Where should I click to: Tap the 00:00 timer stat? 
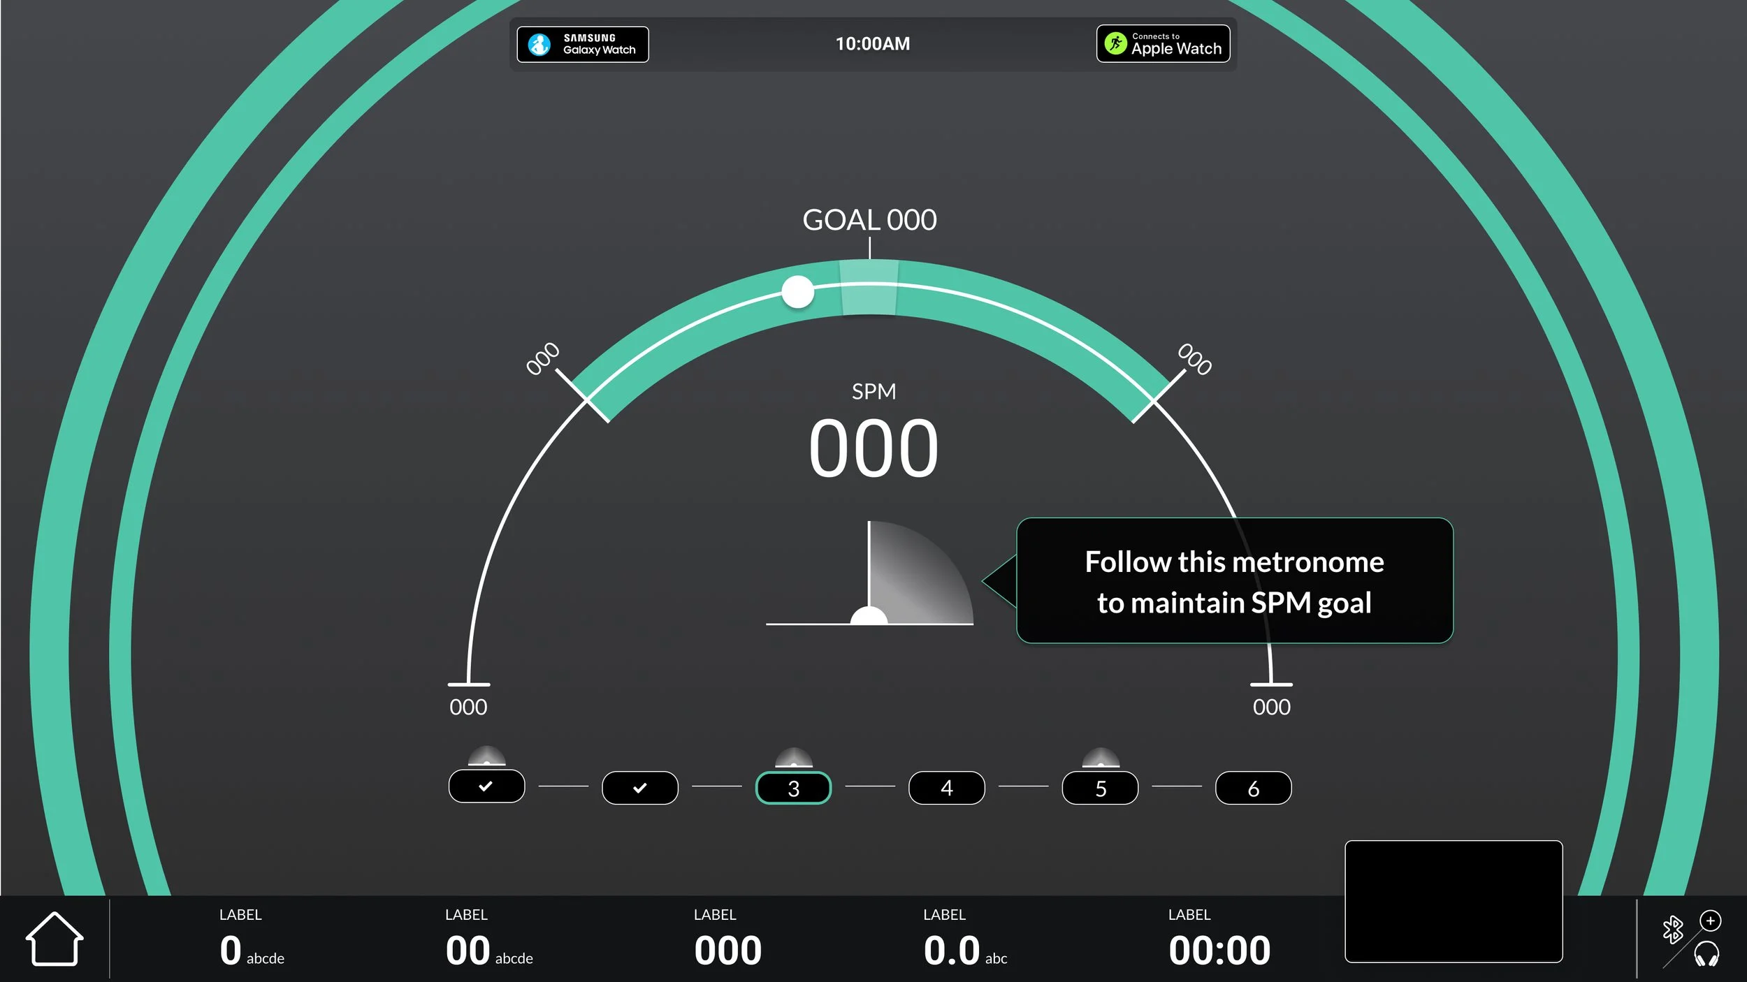pos(1219,951)
